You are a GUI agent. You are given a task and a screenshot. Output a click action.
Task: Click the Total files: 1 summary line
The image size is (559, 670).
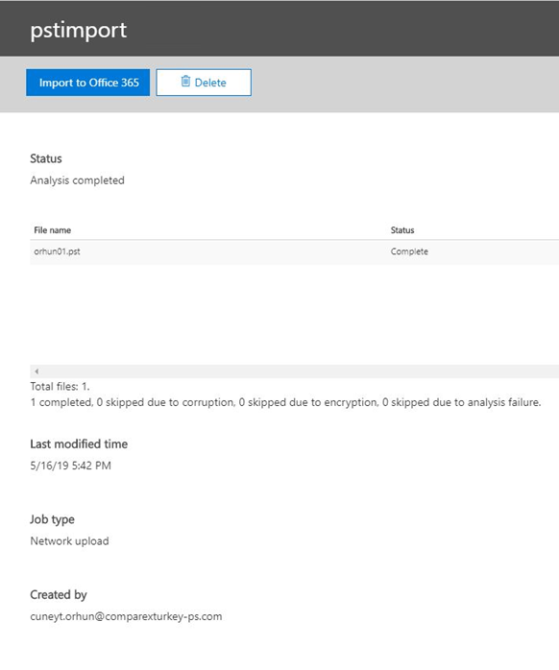(x=60, y=387)
